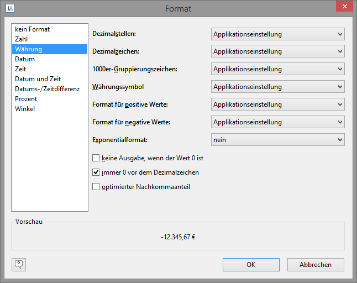Viewport: 357px width, 283px height.
Task: Click the help icon at bottom left
Action: [x=19, y=265]
